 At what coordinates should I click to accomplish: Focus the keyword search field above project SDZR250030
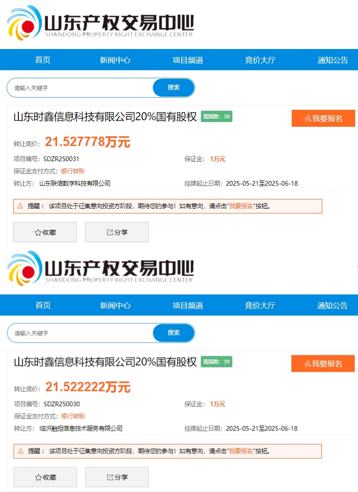click(80, 333)
